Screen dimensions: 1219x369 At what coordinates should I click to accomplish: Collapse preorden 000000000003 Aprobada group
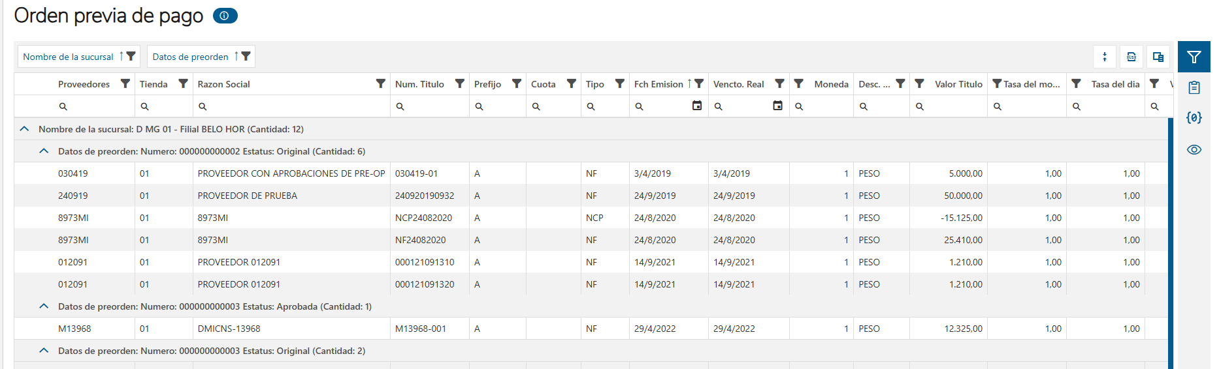(x=44, y=306)
